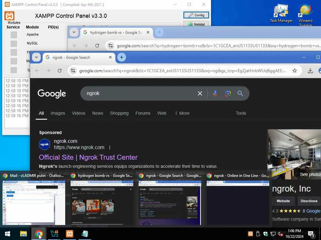The height and width of the screenshot is (240, 321).
Task: Close the hydrogen bomb vs tab
Action: pos(148,32)
